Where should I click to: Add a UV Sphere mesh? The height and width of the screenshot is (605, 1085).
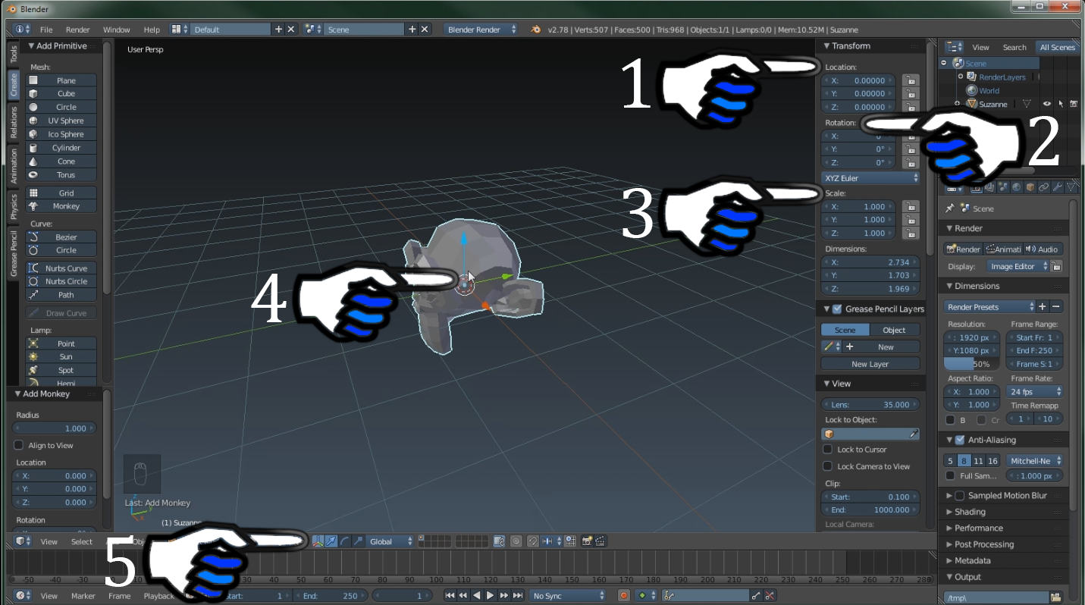tap(61, 121)
